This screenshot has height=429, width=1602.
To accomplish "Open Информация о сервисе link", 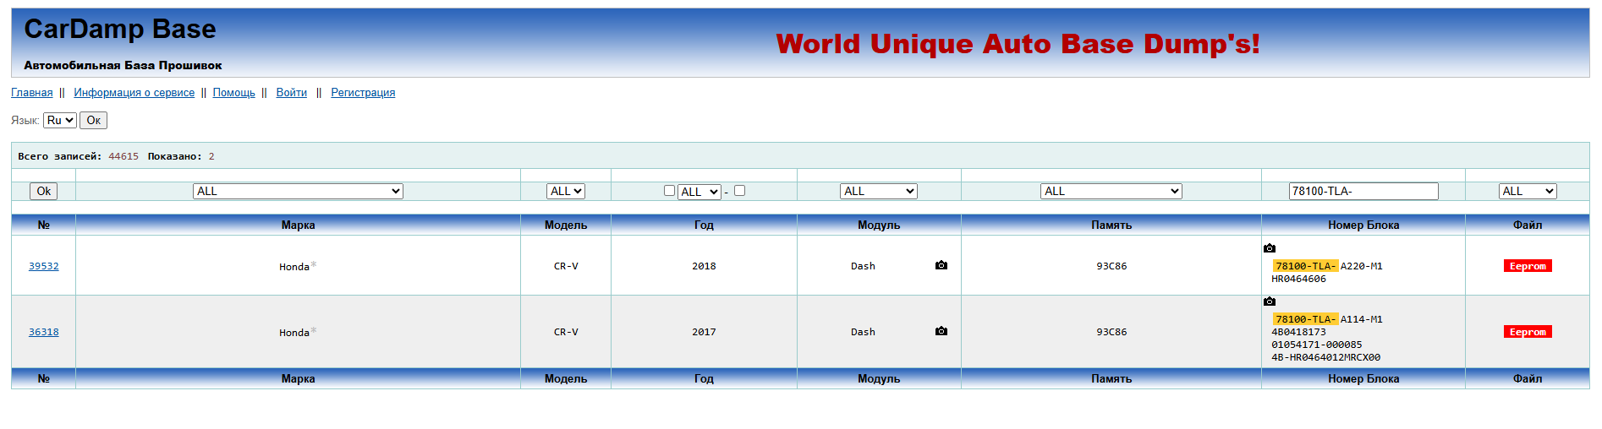I will pyautogui.click(x=134, y=93).
